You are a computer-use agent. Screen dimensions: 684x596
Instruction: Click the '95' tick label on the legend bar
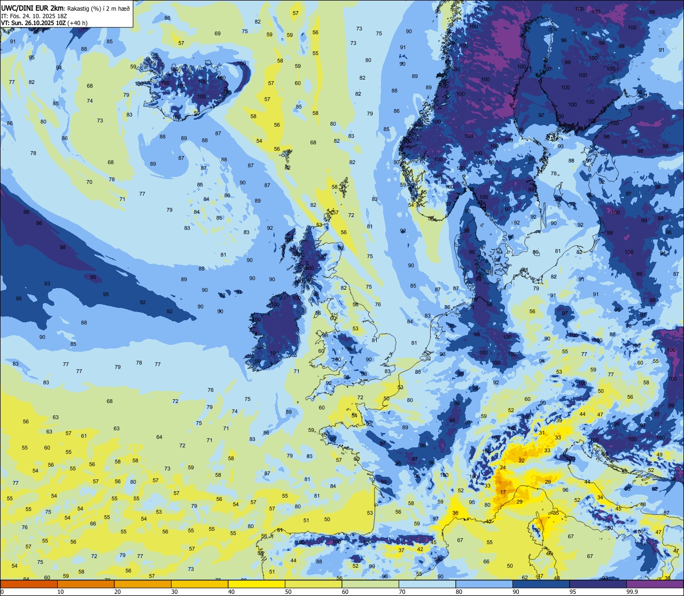coord(573,592)
